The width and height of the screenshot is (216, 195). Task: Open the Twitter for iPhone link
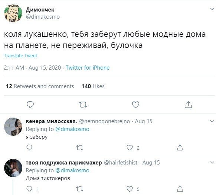(x=88, y=68)
